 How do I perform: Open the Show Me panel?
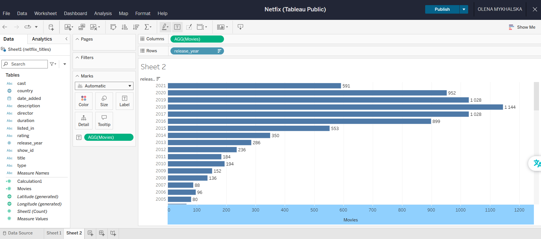(522, 27)
